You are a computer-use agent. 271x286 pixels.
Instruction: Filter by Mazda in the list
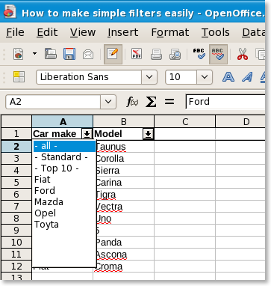[64, 202]
